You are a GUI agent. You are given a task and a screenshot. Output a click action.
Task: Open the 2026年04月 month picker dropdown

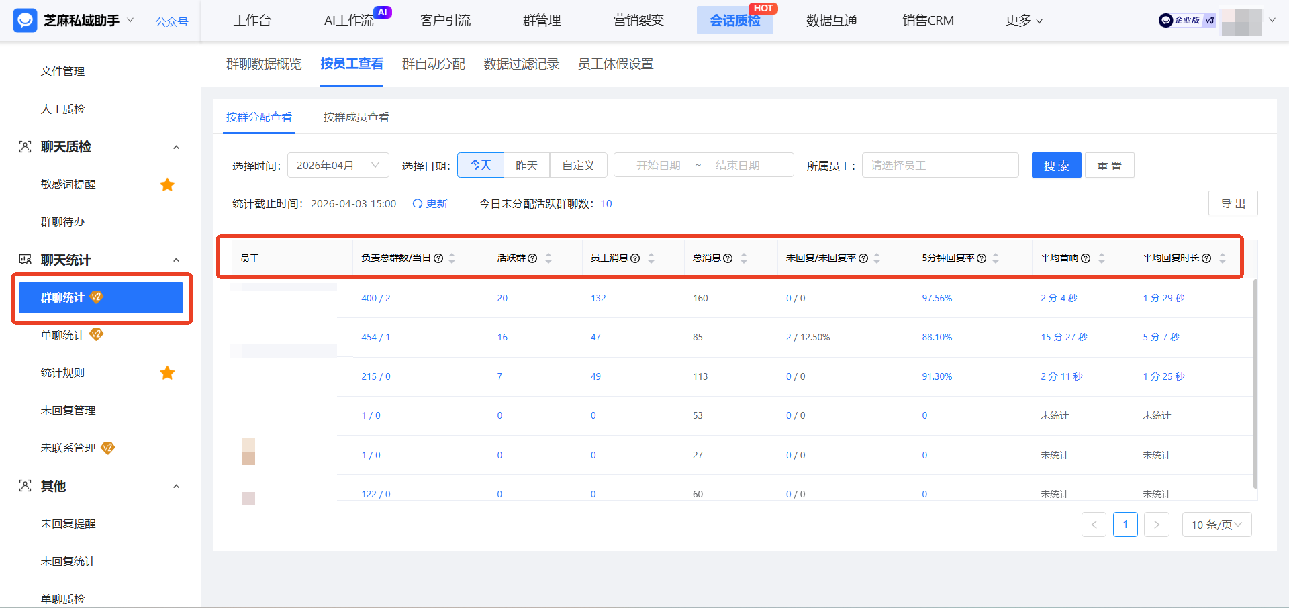click(x=338, y=164)
